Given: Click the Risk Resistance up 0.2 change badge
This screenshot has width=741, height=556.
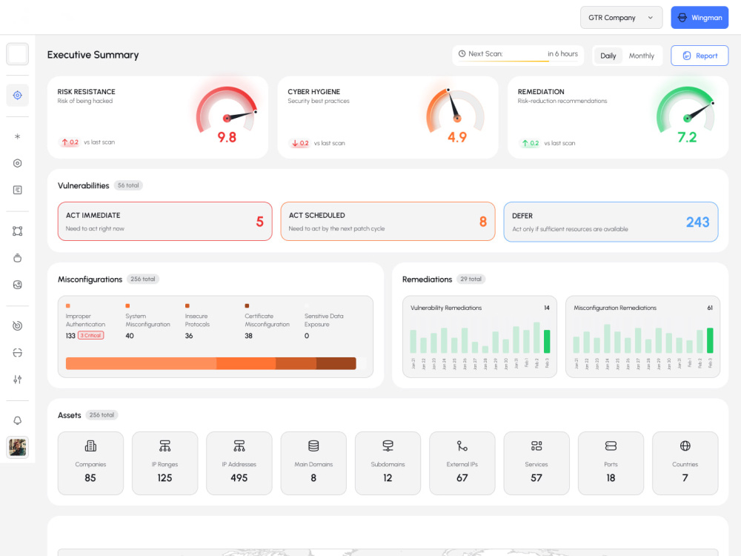Looking at the screenshot, I should [70, 142].
